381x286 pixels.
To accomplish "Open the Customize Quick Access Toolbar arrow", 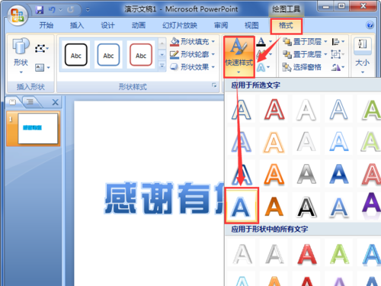I will point(88,10).
